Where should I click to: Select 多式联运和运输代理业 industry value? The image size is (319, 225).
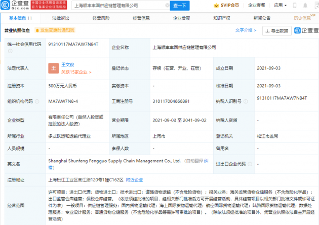69,136
